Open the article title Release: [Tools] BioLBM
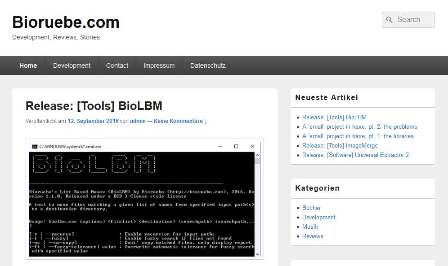The image size is (448, 266). click(94, 106)
